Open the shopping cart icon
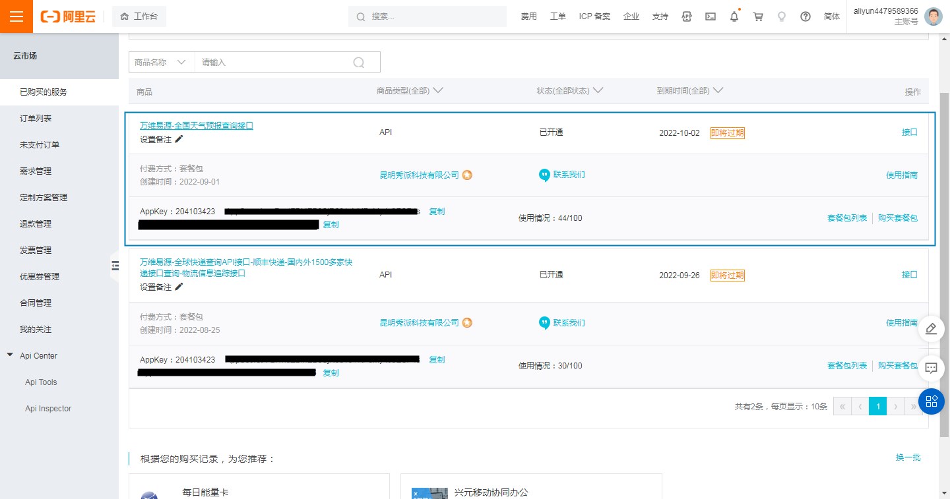This screenshot has height=499, width=950. pyautogui.click(x=758, y=16)
